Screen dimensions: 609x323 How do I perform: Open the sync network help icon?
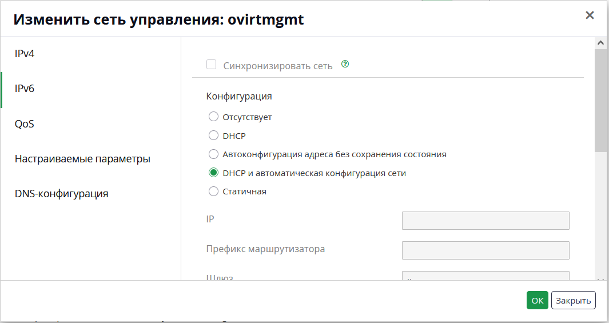click(x=345, y=64)
